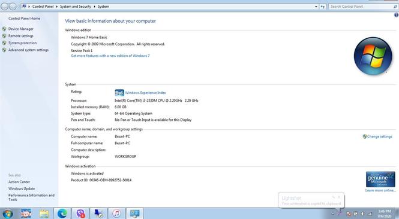The height and width of the screenshot is (219, 399).
Task: Click the volume speaker tray icon
Action: (x=362, y=214)
